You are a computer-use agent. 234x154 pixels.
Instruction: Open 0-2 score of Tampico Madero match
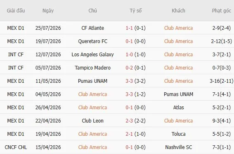pyautogui.click(x=129, y=67)
